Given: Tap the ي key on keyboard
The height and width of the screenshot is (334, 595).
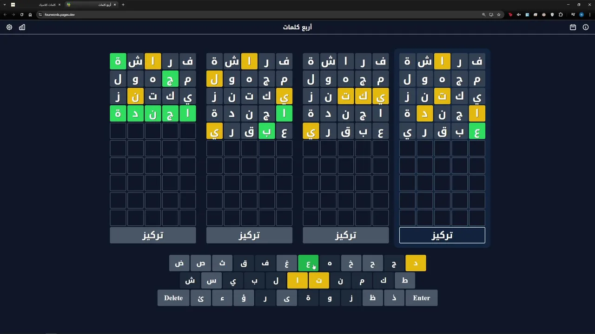Looking at the screenshot, I should pos(233,281).
